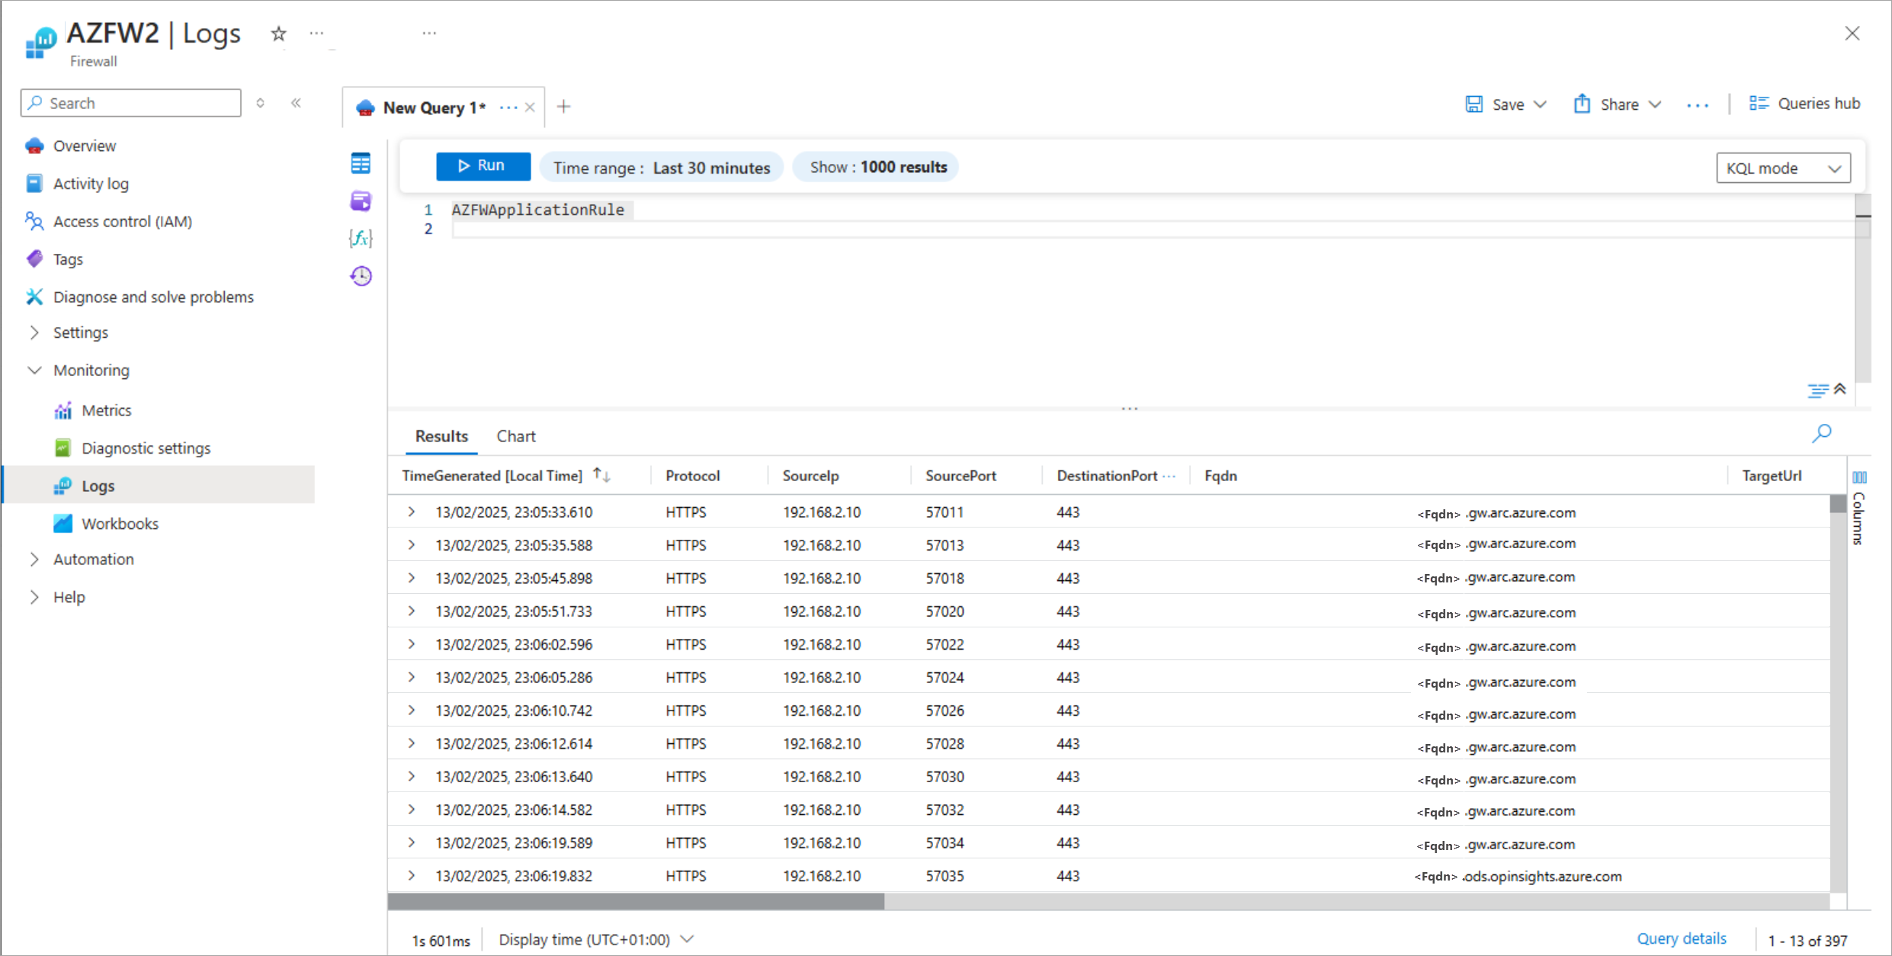Image resolution: width=1892 pixels, height=956 pixels.
Task: Switch to the Chart tab
Action: coord(516,436)
